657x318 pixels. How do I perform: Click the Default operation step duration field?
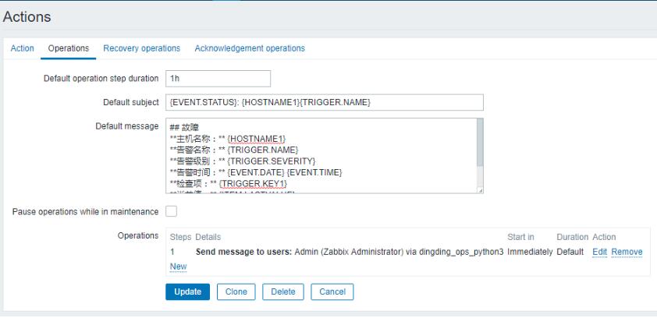coord(218,79)
